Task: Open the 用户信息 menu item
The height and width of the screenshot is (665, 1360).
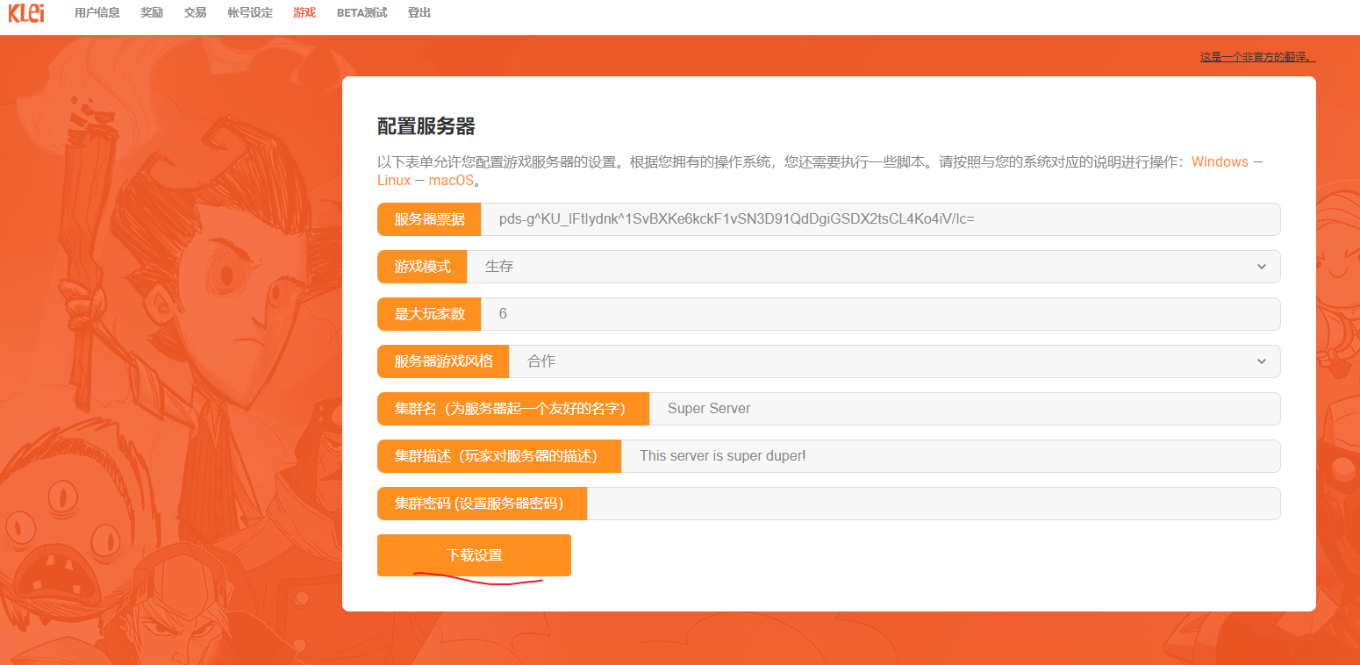Action: click(x=97, y=13)
